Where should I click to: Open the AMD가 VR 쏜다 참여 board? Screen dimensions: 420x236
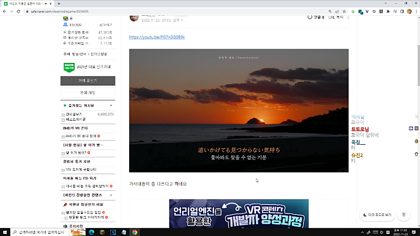(81, 136)
